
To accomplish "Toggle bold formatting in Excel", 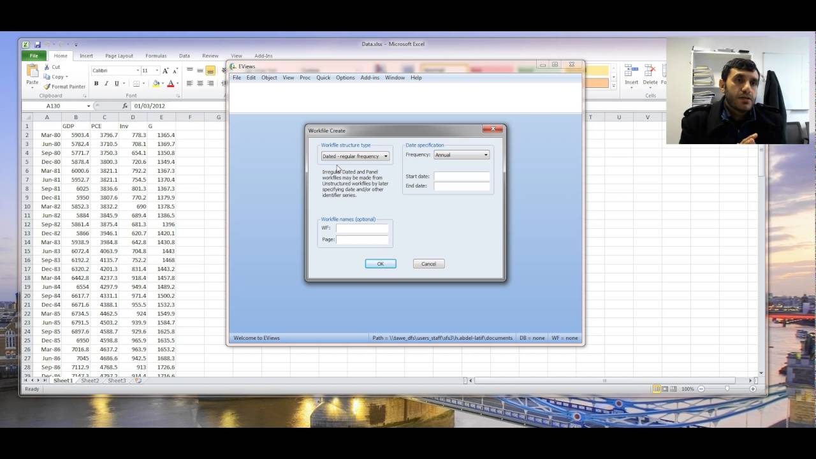I will (x=96, y=84).
